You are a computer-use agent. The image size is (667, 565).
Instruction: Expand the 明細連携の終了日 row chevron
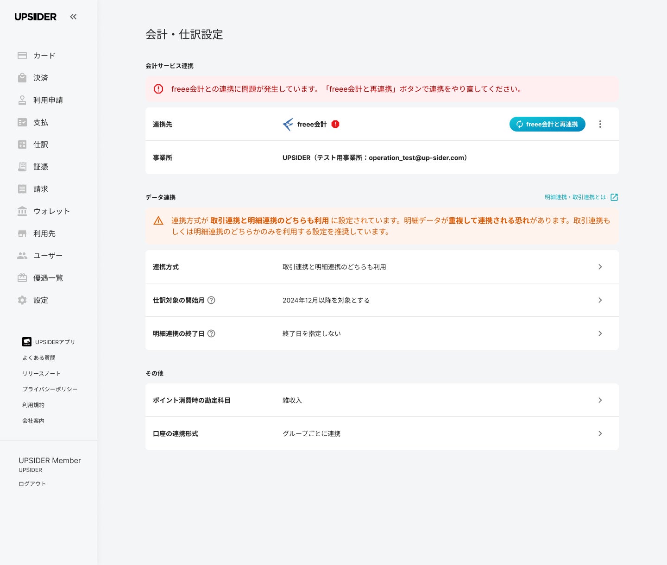(600, 333)
